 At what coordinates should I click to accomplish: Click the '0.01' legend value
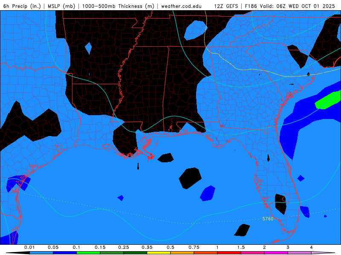coord(29,247)
